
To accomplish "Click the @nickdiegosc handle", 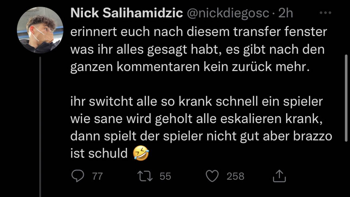I will [x=228, y=14].
